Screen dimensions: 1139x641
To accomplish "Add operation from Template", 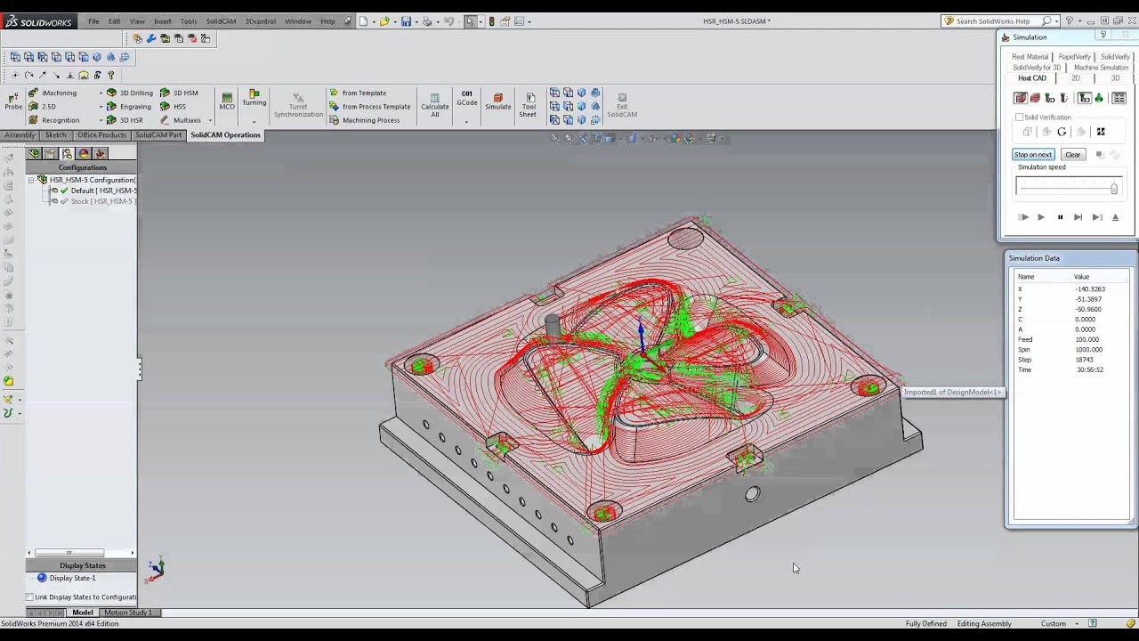I will coord(358,93).
